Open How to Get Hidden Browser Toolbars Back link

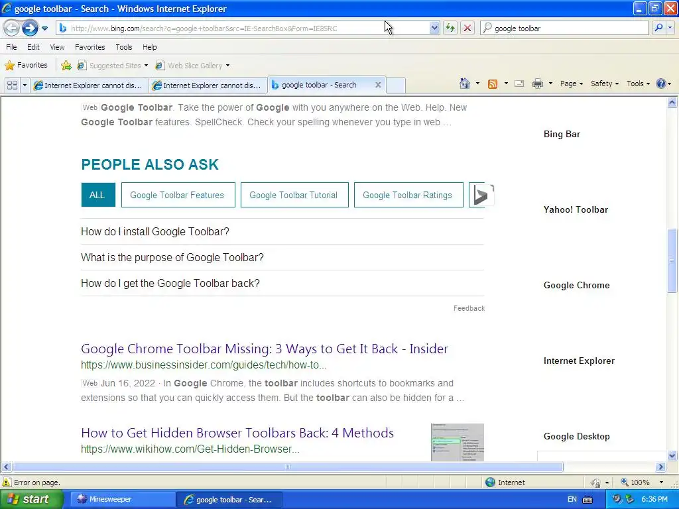point(237,433)
